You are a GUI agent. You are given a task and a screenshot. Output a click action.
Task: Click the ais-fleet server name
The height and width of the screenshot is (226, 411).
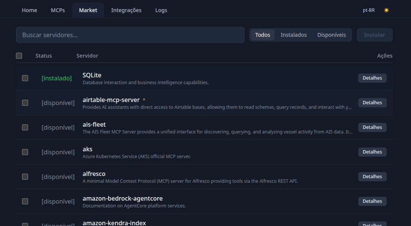[x=94, y=124]
